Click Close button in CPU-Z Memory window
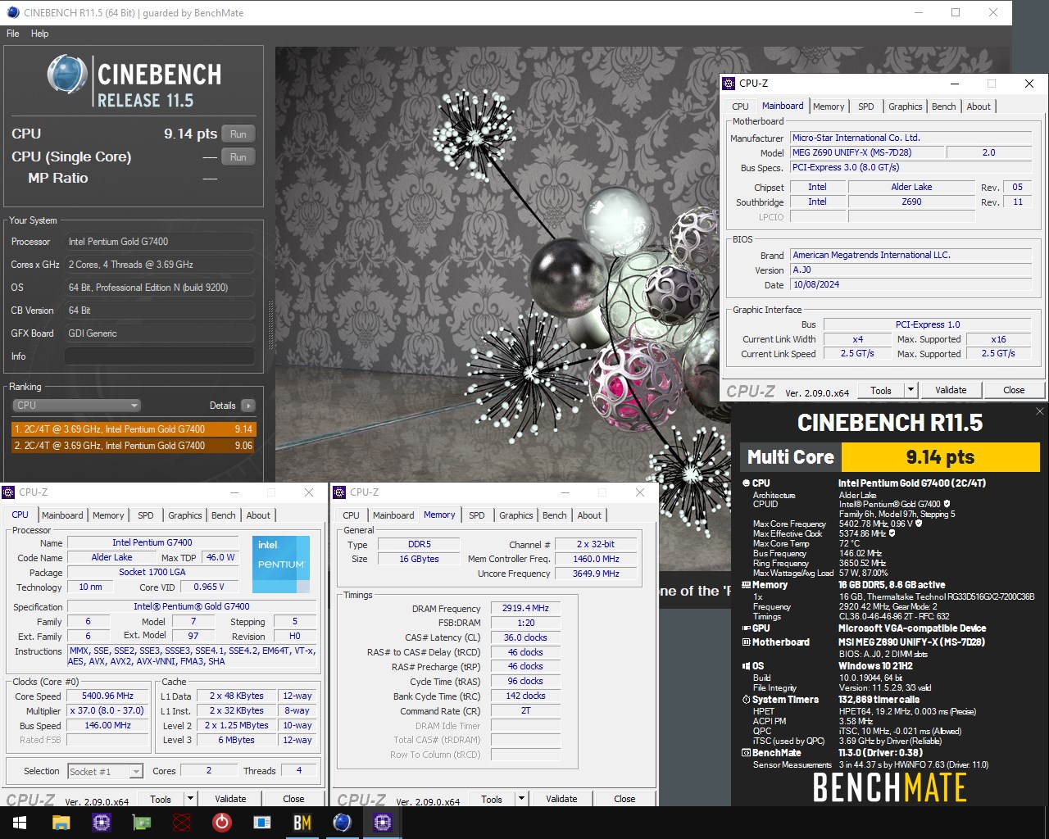The image size is (1049, 839). point(624,799)
